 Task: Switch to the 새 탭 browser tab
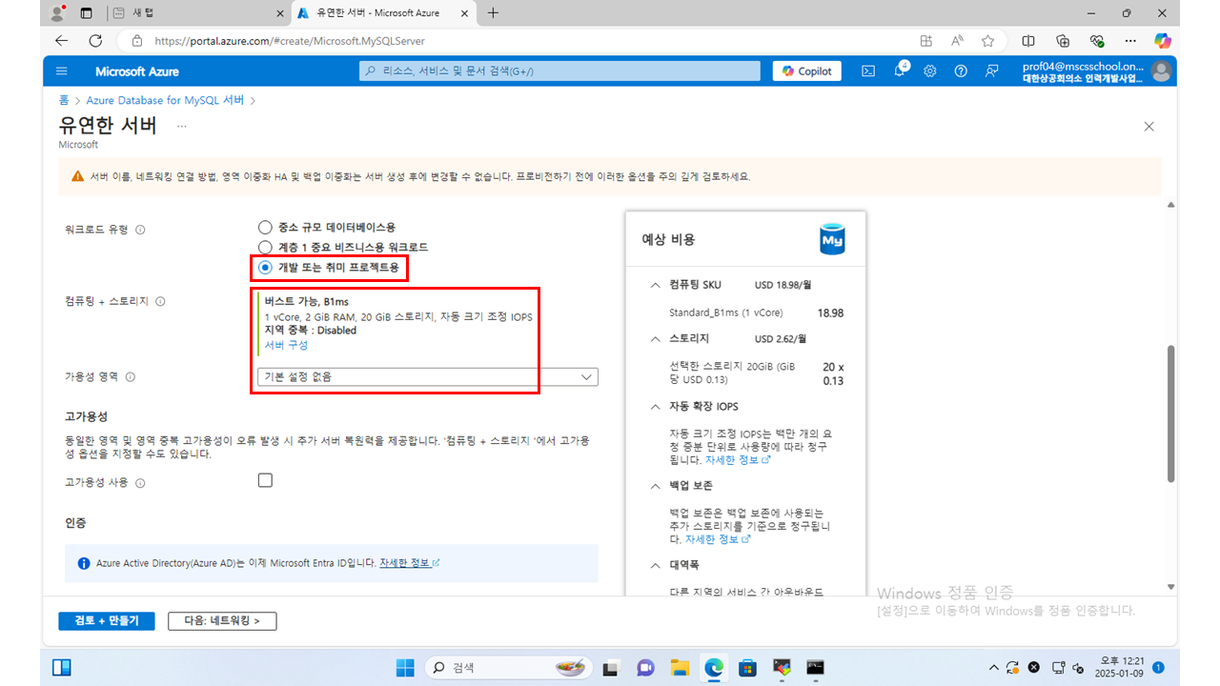[196, 13]
